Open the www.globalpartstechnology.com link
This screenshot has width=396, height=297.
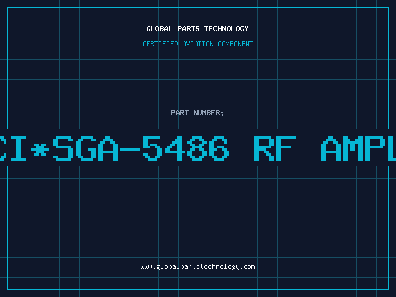pyautogui.click(x=198, y=267)
